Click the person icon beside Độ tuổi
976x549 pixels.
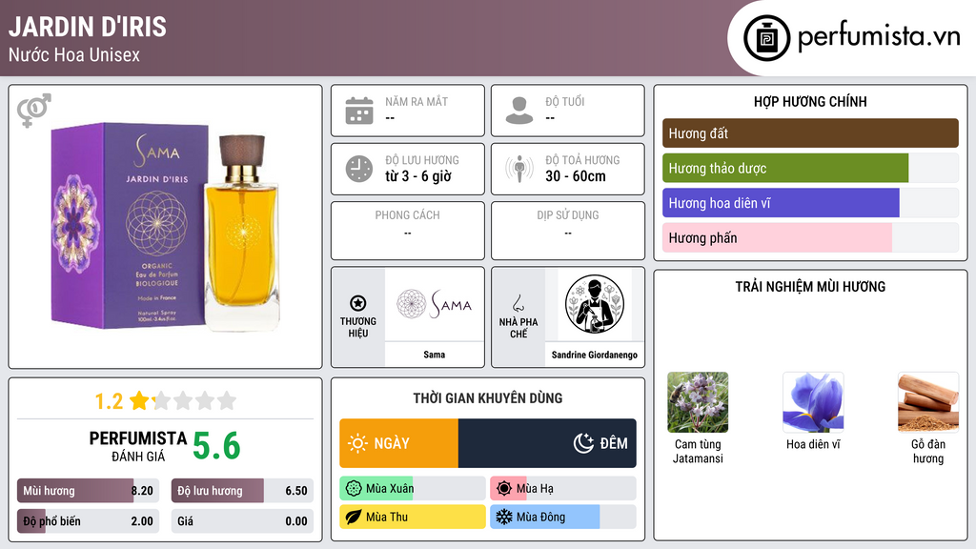(x=519, y=111)
